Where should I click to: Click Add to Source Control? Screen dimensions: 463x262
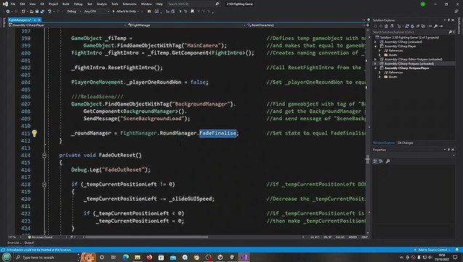click(x=432, y=250)
